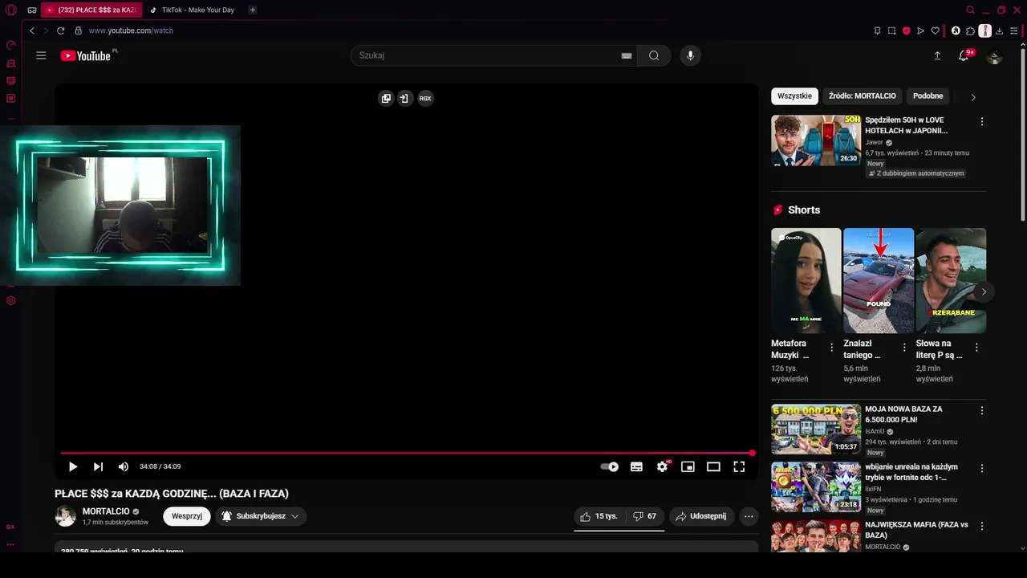Toggle subtitles/captions

coord(636,466)
